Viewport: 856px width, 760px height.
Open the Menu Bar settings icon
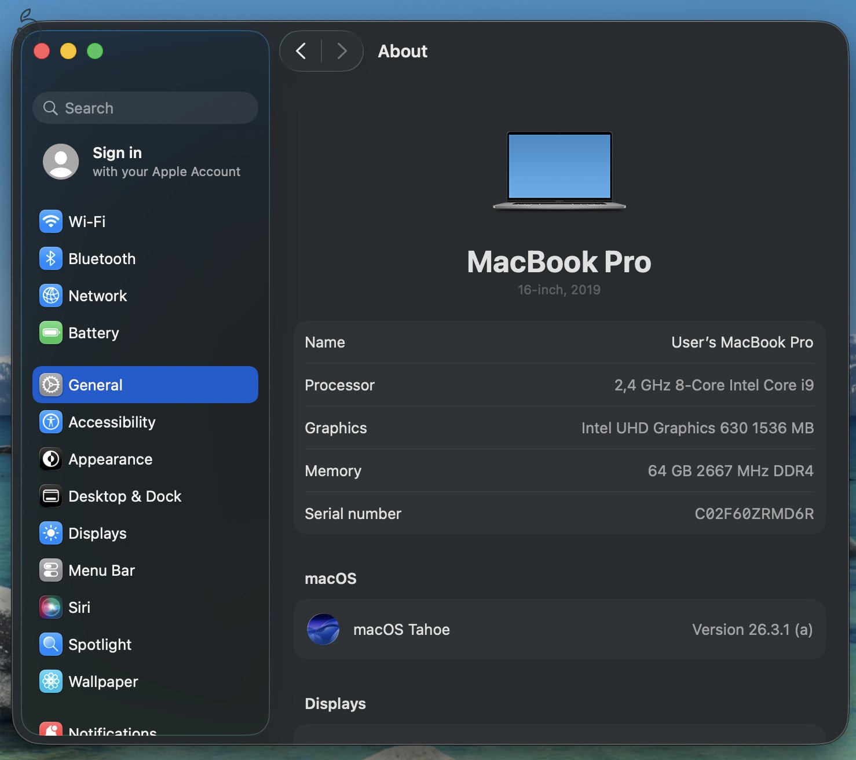(51, 570)
